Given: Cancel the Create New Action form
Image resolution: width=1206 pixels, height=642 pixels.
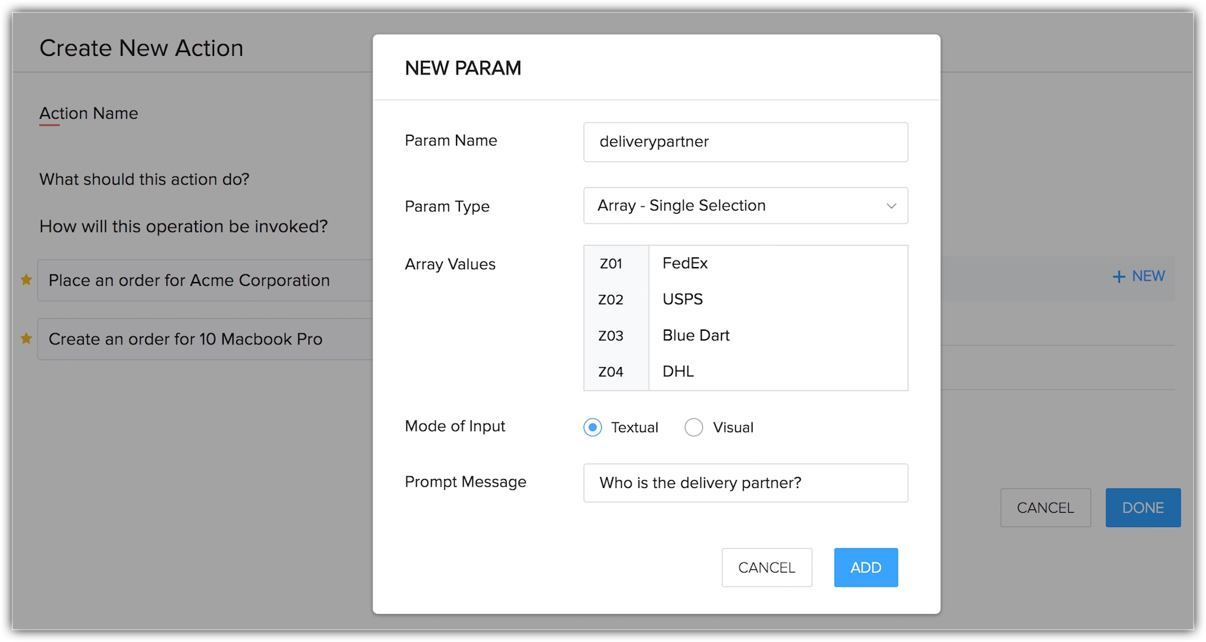Looking at the screenshot, I should tap(1045, 507).
